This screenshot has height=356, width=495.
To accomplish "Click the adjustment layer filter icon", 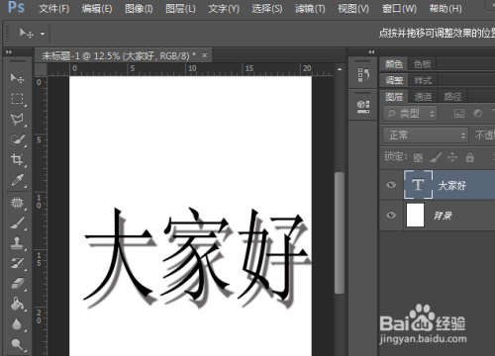I will tap(477, 114).
